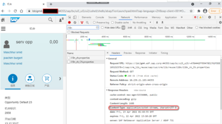Enable Preserve log
Viewport: 222px width, 124px height.
coord(94,22)
